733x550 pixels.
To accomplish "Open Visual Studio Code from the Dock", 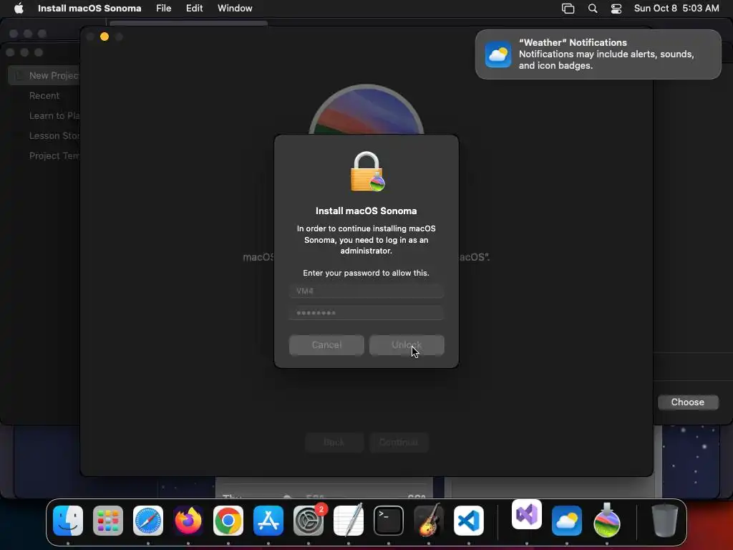I will coord(469,521).
